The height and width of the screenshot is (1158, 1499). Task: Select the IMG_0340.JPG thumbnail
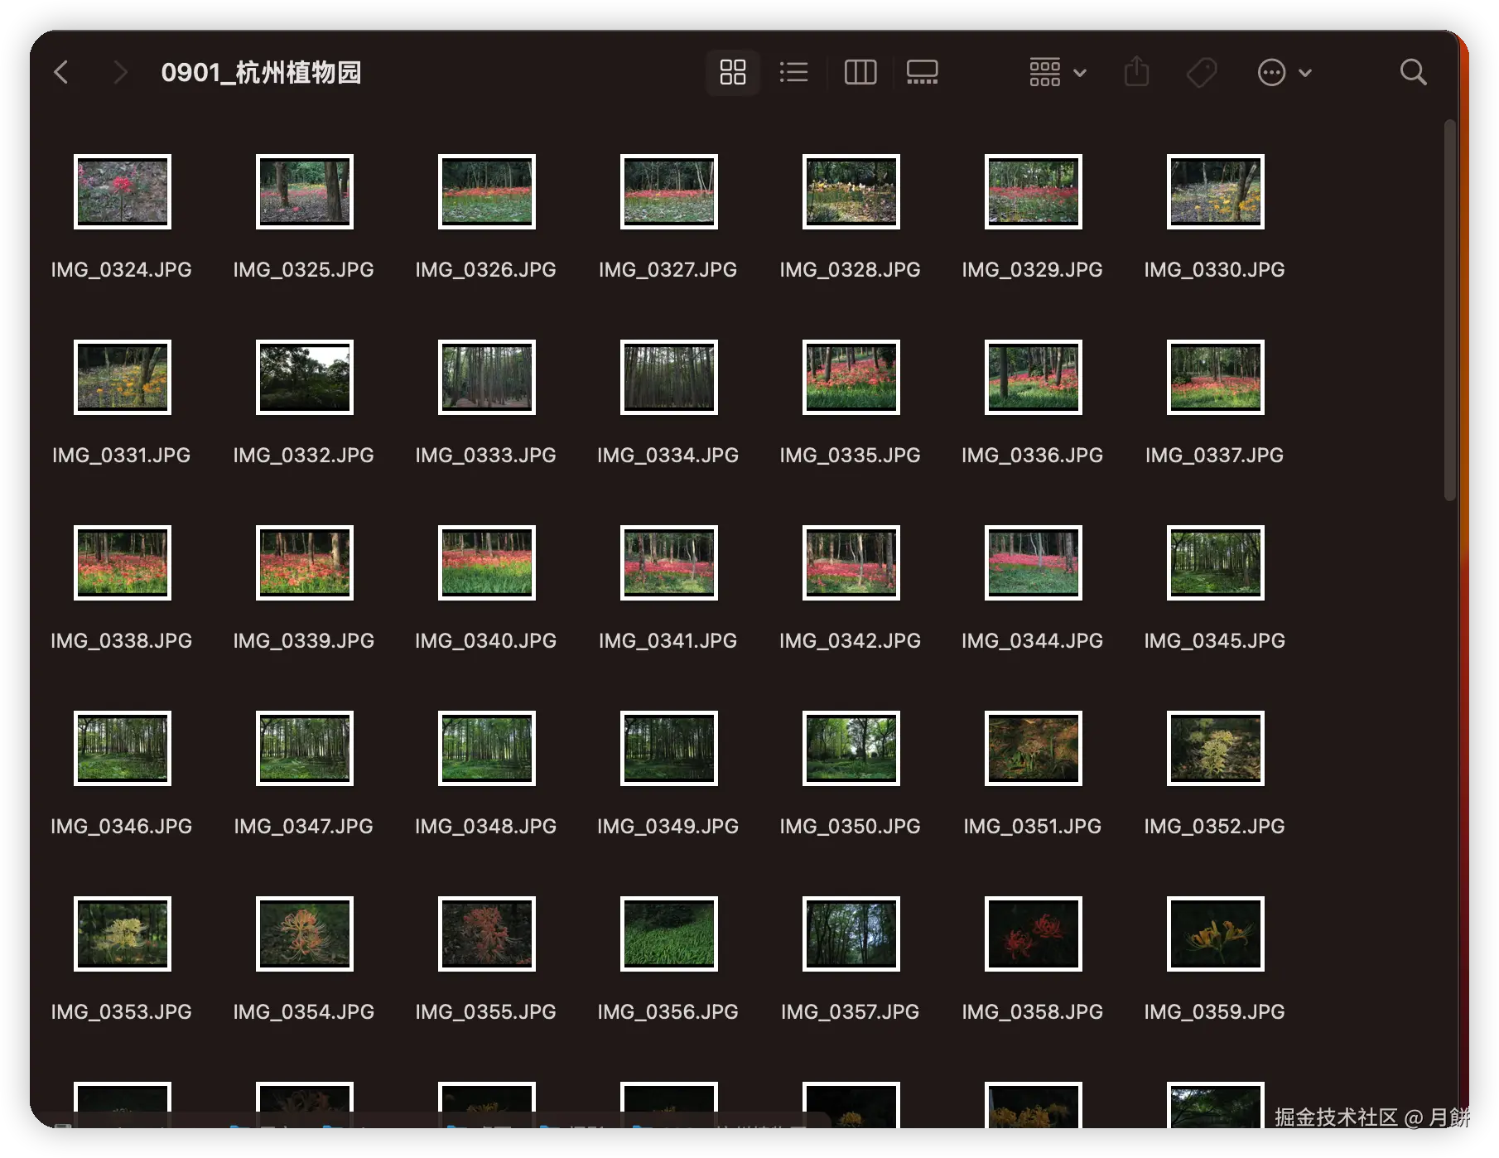(487, 562)
